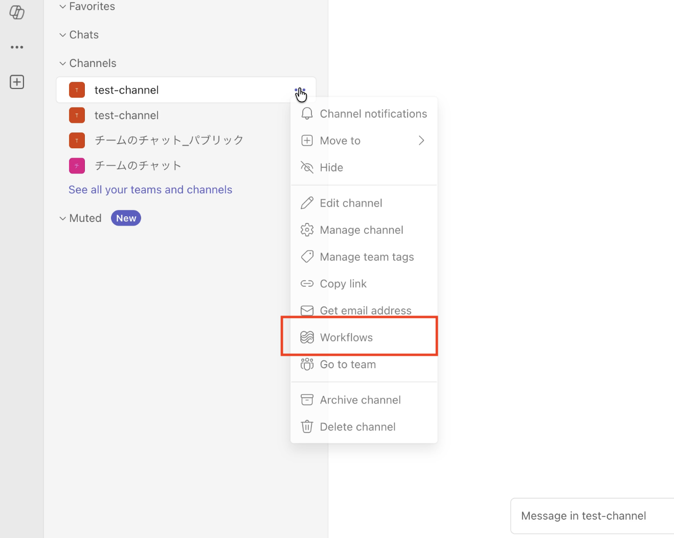Choose Edit channel
Viewport: 674px width, 538px height.
point(364,203)
